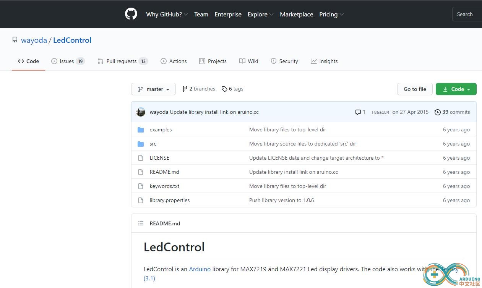Open README.md row's commit message
This screenshot has width=482, height=288.
coord(294,172)
